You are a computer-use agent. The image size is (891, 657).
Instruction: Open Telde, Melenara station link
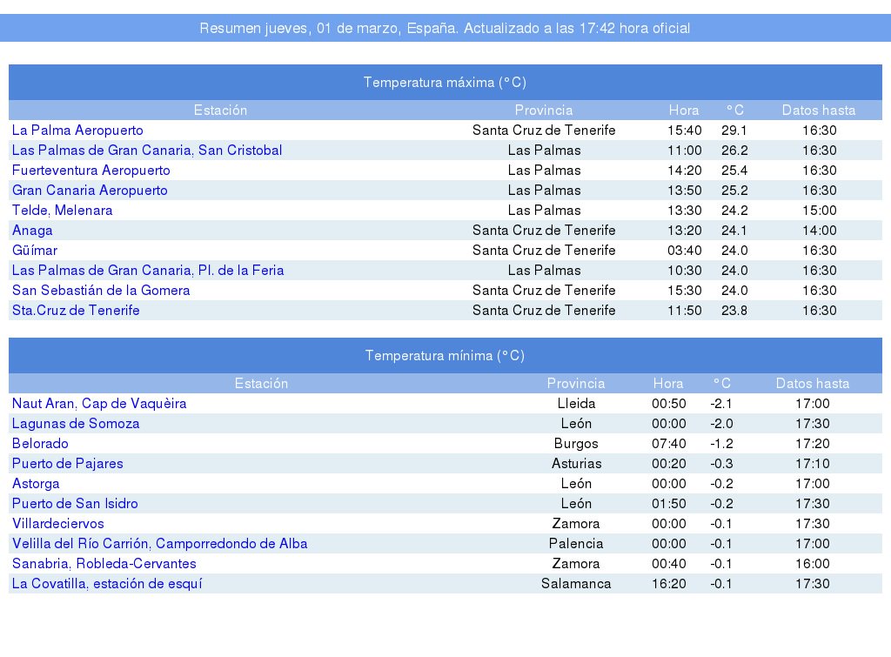click(62, 211)
